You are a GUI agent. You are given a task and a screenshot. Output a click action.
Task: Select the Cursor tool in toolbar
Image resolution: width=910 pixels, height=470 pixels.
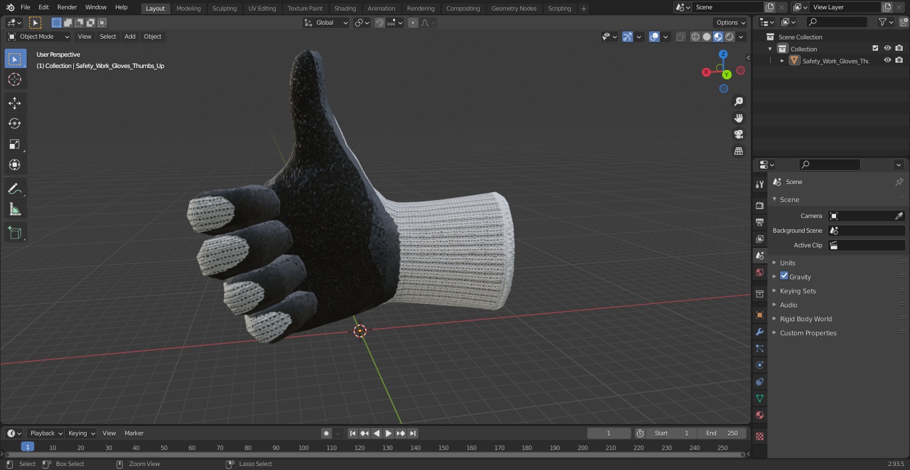[15, 79]
